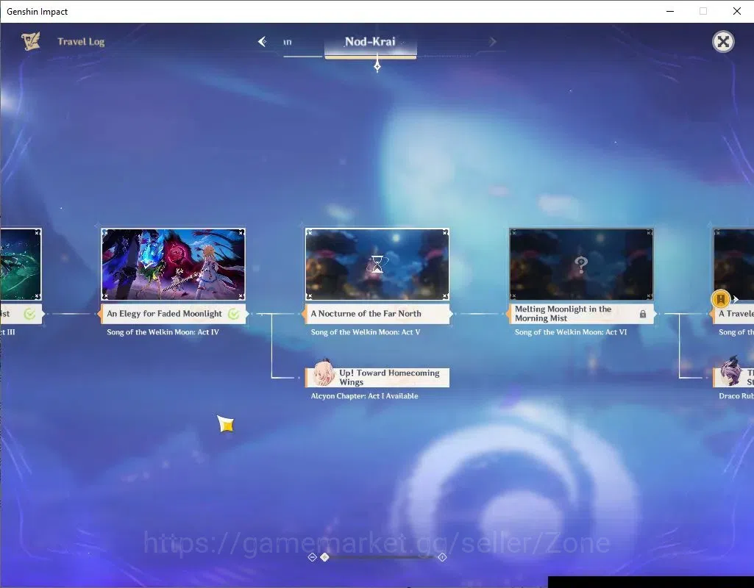
Task: Click the hourglass icon on Act V image
Action: 377,264
